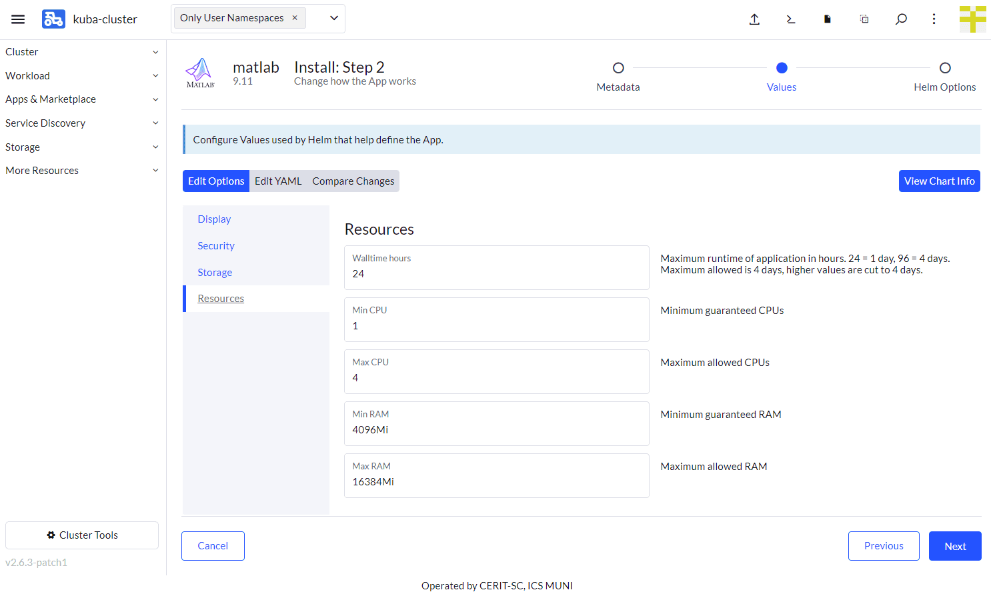Viewport: 991px width, 594px height.
Task: Remove the Only User Namespaces filter chip
Action: point(294,17)
